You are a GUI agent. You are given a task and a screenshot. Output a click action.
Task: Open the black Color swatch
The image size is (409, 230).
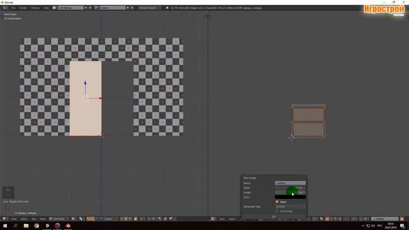coord(290,197)
